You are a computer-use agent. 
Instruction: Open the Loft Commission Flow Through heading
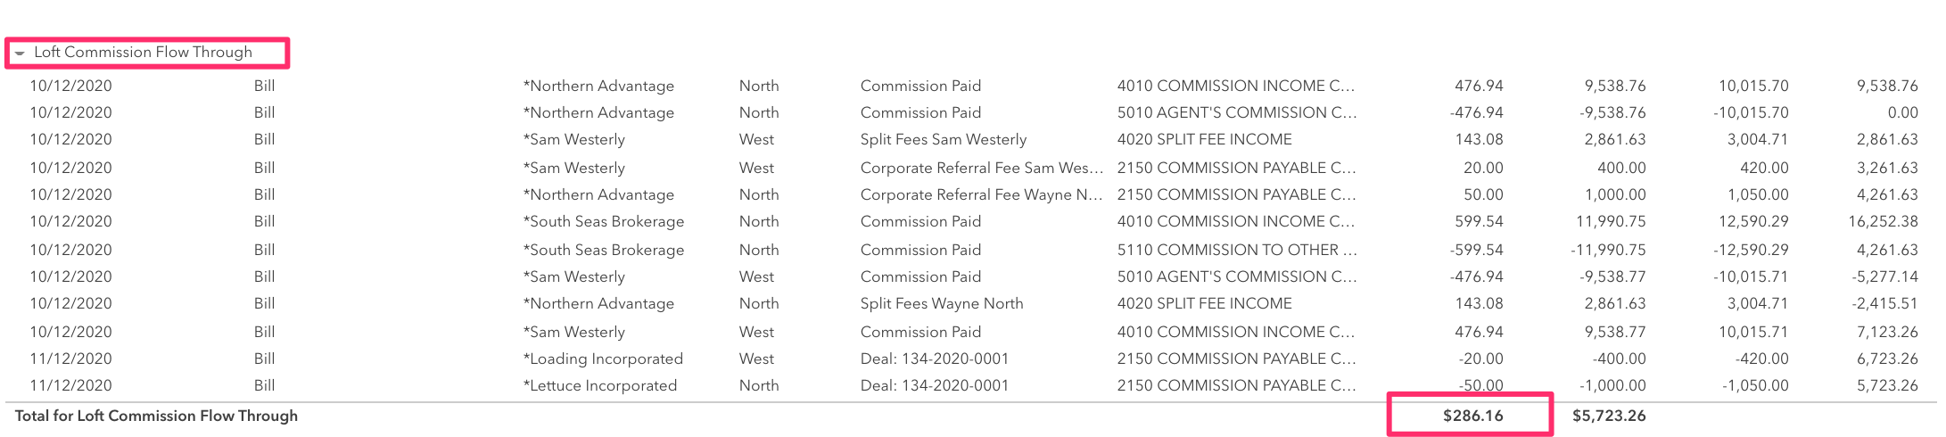coord(143,52)
